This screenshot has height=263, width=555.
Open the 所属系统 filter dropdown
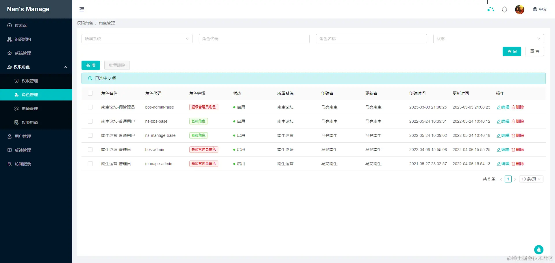click(x=137, y=39)
